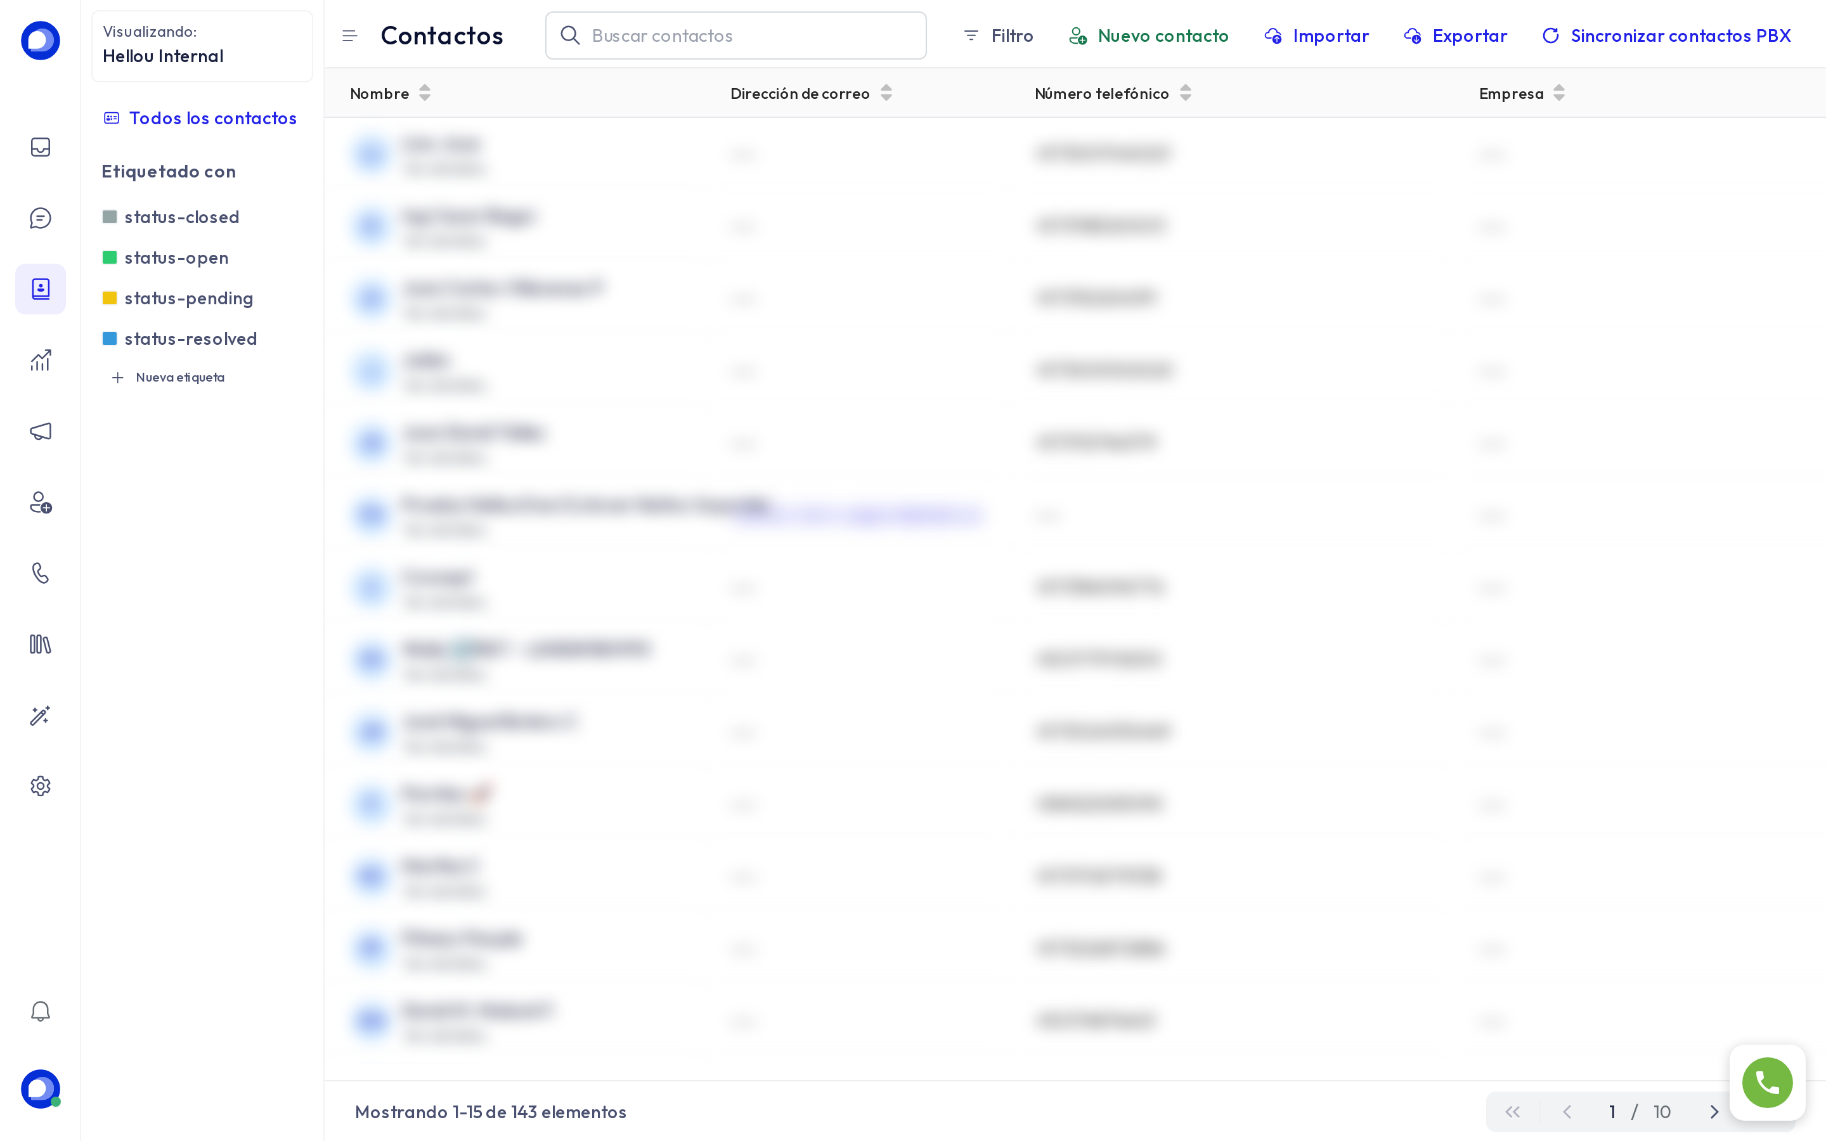Add a Nueva etiqueta
This screenshot has height=1141, width=1826.
click(167, 377)
